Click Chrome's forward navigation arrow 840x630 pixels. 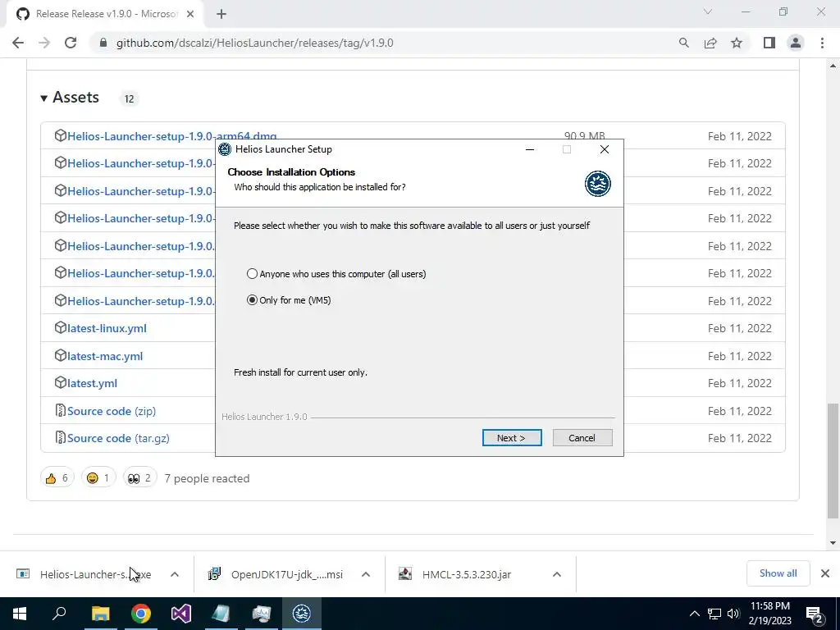[44, 43]
